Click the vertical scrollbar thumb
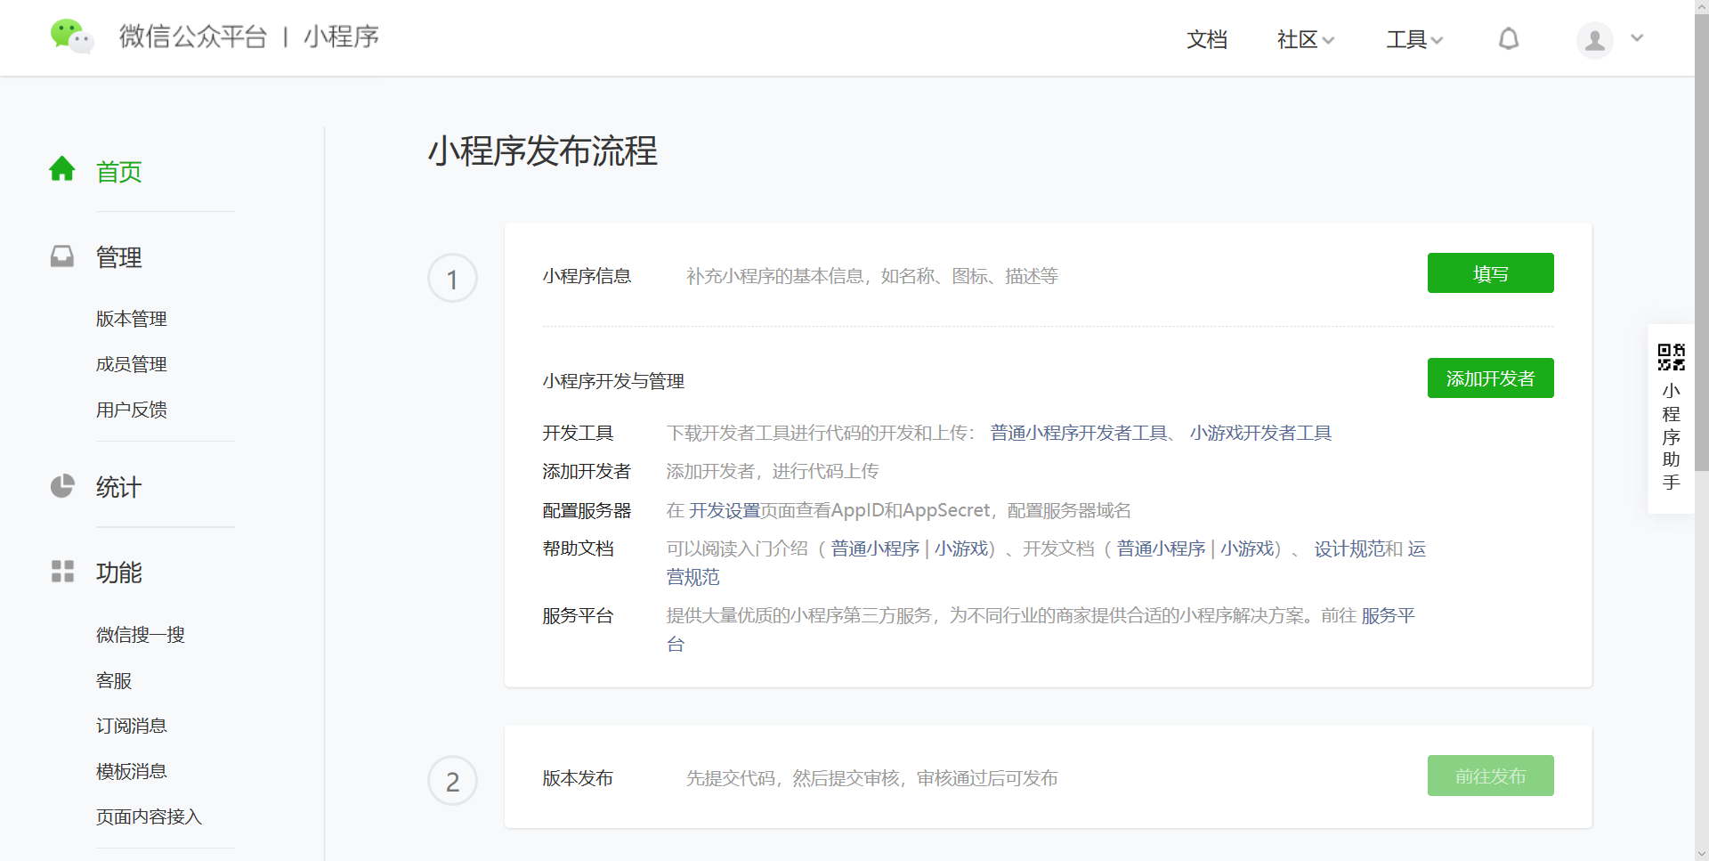1709x861 pixels. (x=1701, y=240)
